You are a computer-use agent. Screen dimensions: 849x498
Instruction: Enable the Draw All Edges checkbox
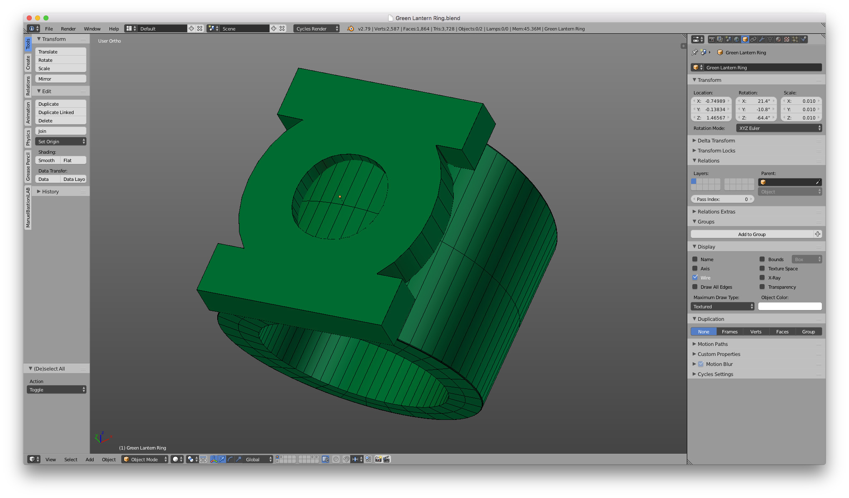pyautogui.click(x=695, y=287)
